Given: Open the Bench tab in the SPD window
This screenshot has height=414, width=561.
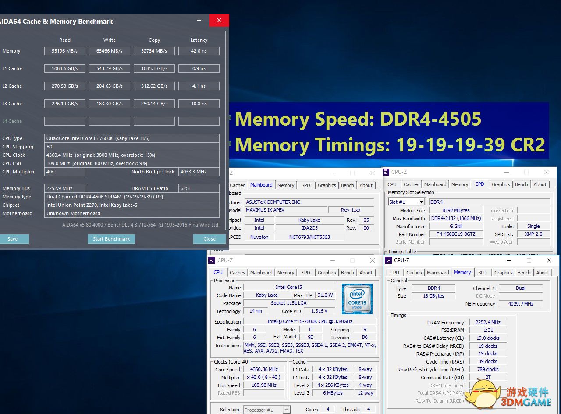Looking at the screenshot, I should (522, 184).
